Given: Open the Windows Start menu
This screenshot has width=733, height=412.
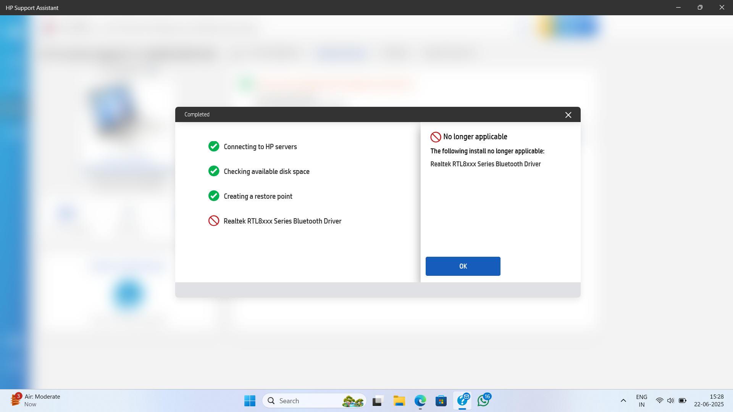Looking at the screenshot, I should pos(249,401).
